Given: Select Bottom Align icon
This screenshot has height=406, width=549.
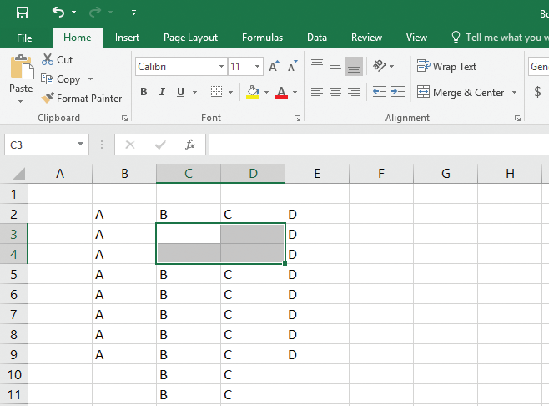Looking at the screenshot, I should click(354, 66).
